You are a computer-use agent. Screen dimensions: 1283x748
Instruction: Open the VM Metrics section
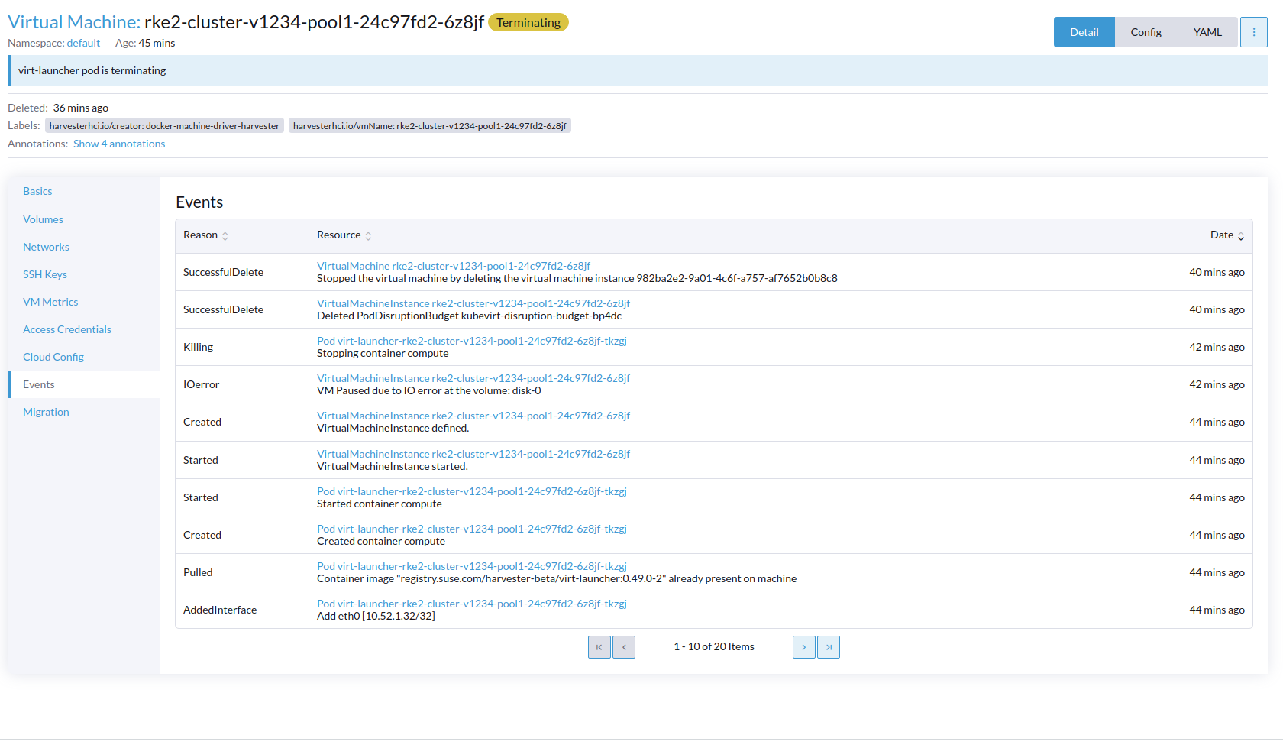[50, 301]
